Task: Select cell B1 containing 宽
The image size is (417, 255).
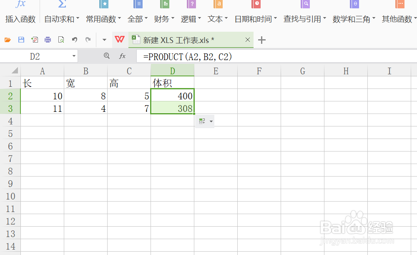Action: coord(85,83)
